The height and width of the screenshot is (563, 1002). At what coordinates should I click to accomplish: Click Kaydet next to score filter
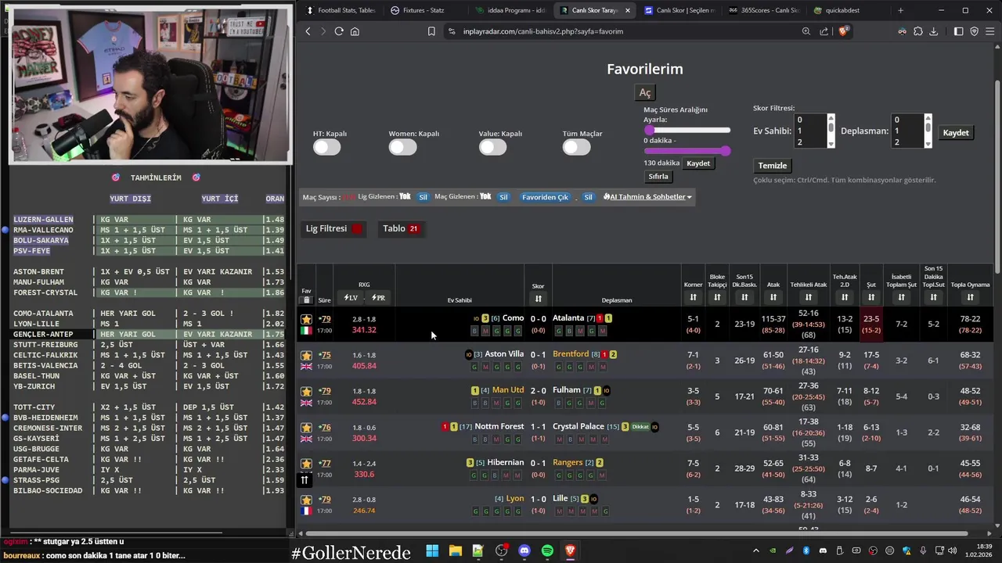click(956, 133)
